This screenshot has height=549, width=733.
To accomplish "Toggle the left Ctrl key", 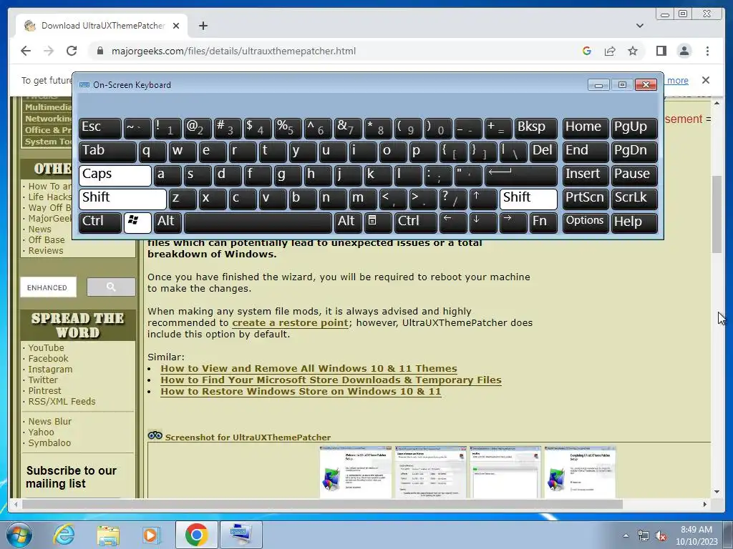I will [100, 222].
